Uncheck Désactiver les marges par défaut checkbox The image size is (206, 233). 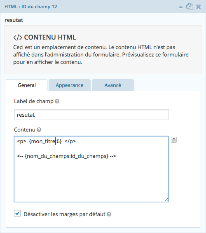tap(17, 213)
